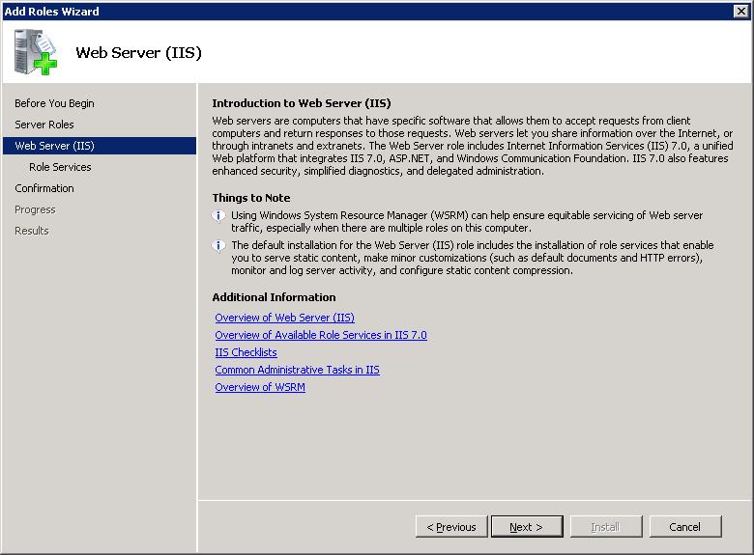This screenshot has height=555, width=754.
Task: Click the greyed-out Install button
Action: [605, 527]
